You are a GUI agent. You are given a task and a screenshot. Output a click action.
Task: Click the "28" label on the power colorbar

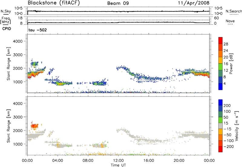tap(226, 44)
